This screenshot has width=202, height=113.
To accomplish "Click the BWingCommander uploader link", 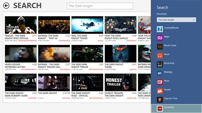I will 96,69.
